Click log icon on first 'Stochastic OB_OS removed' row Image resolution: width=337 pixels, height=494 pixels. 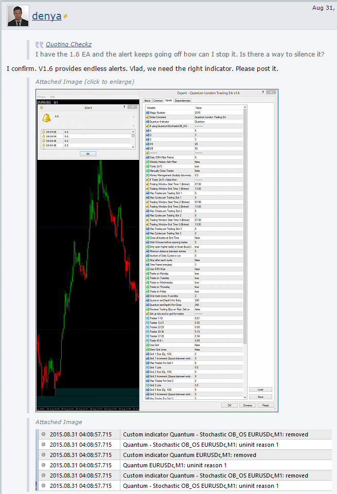click(x=44, y=434)
